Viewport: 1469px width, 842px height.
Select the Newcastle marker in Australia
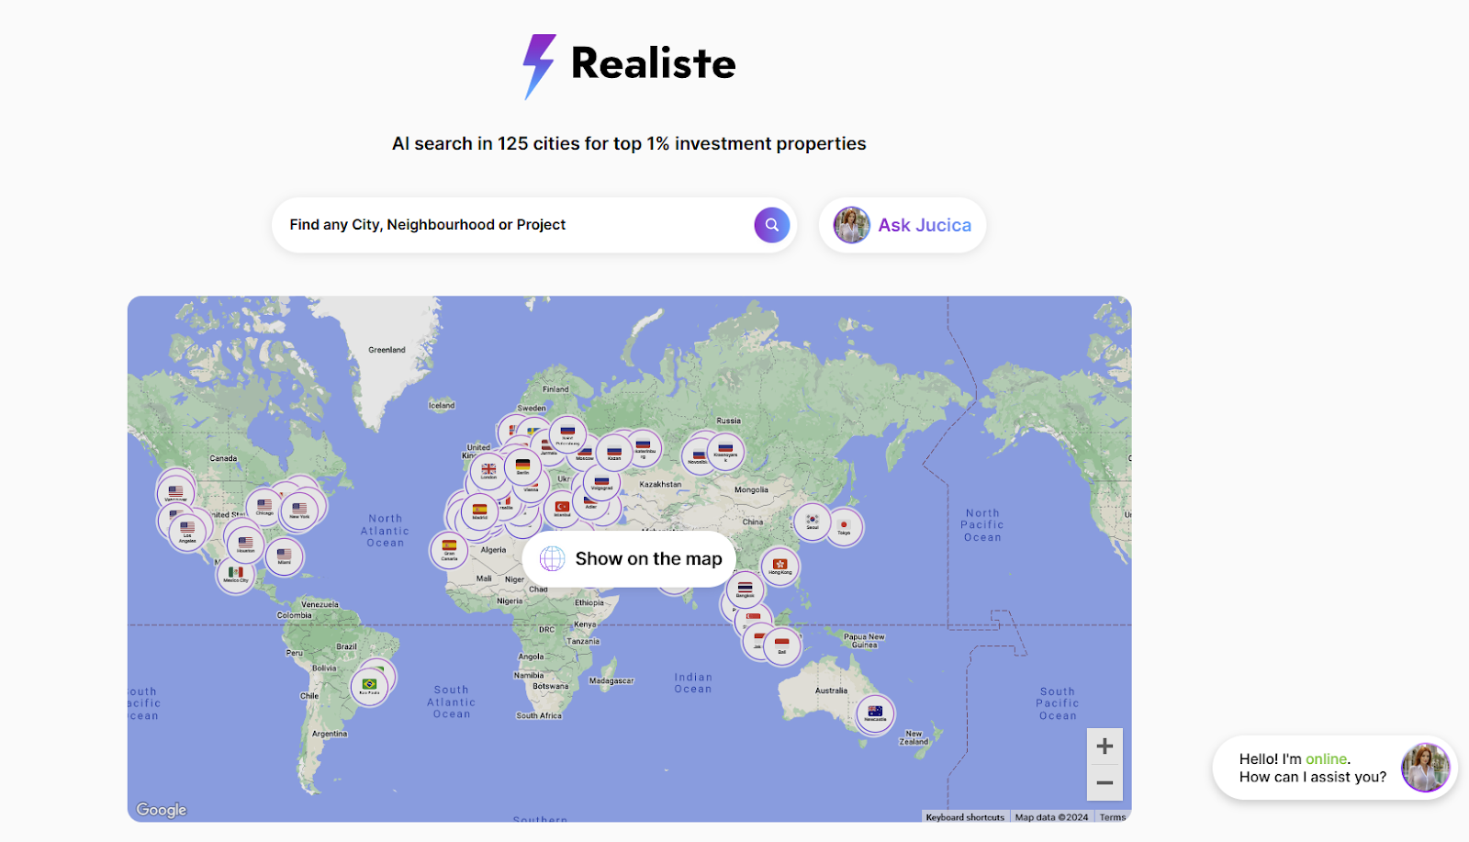click(875, 713)
